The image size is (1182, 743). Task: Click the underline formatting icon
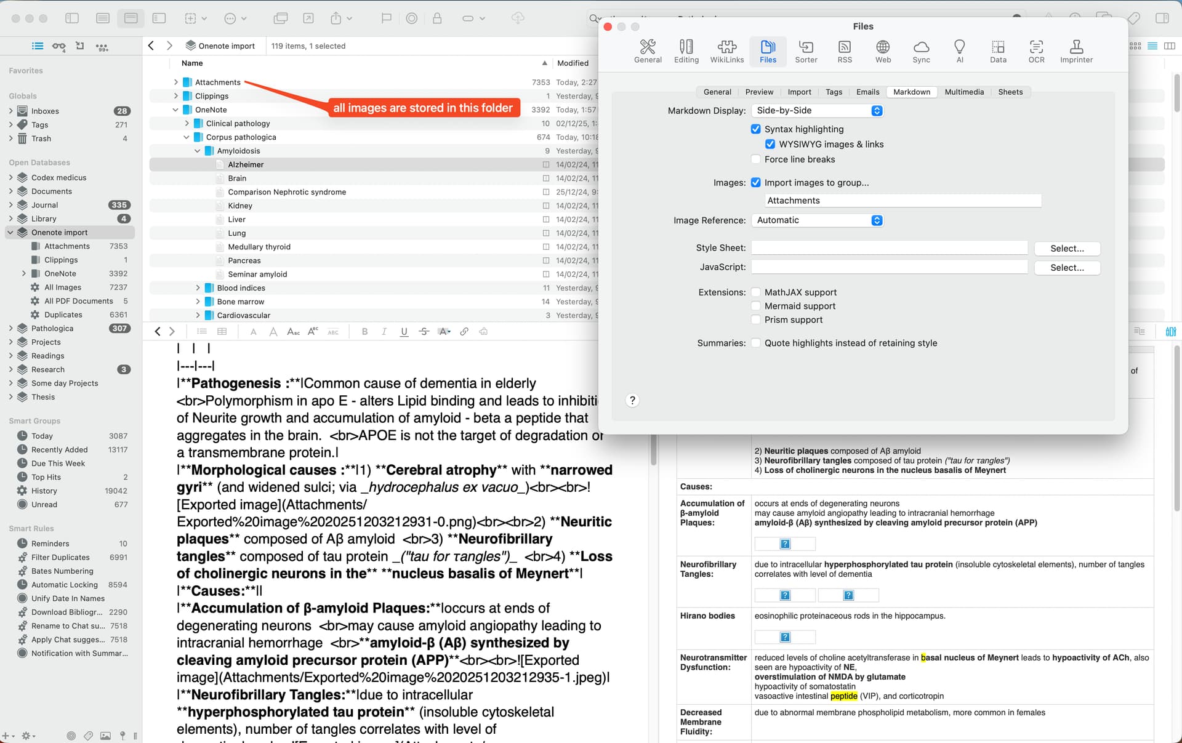pyautogui.click(x=404, y=332)
